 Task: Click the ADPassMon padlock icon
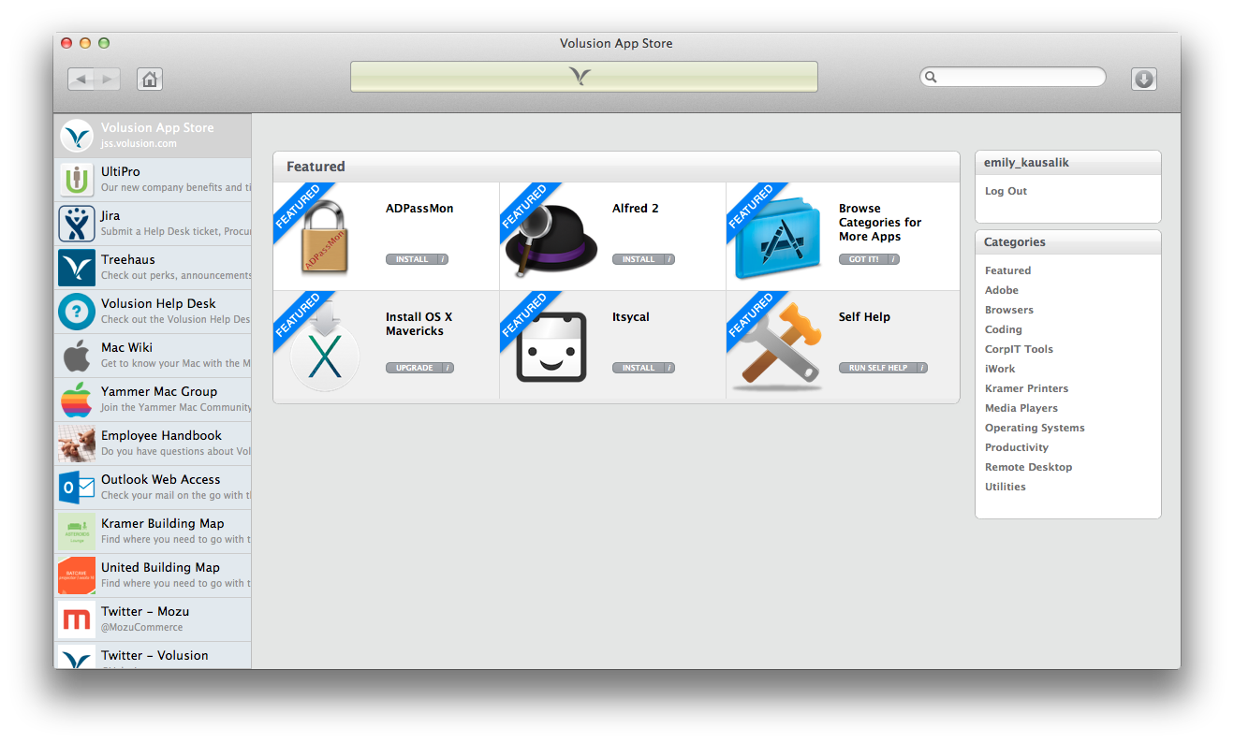(324, 239)
